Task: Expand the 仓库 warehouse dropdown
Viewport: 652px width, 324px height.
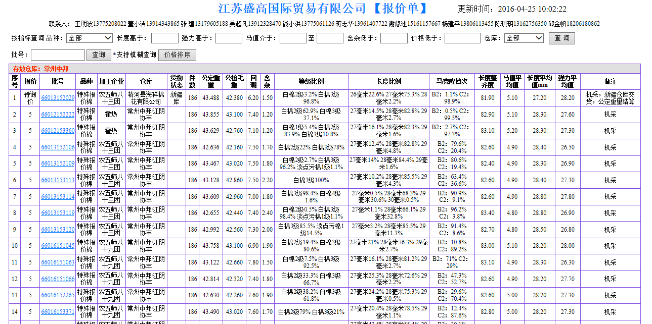Action: click(x=524, y=38)
